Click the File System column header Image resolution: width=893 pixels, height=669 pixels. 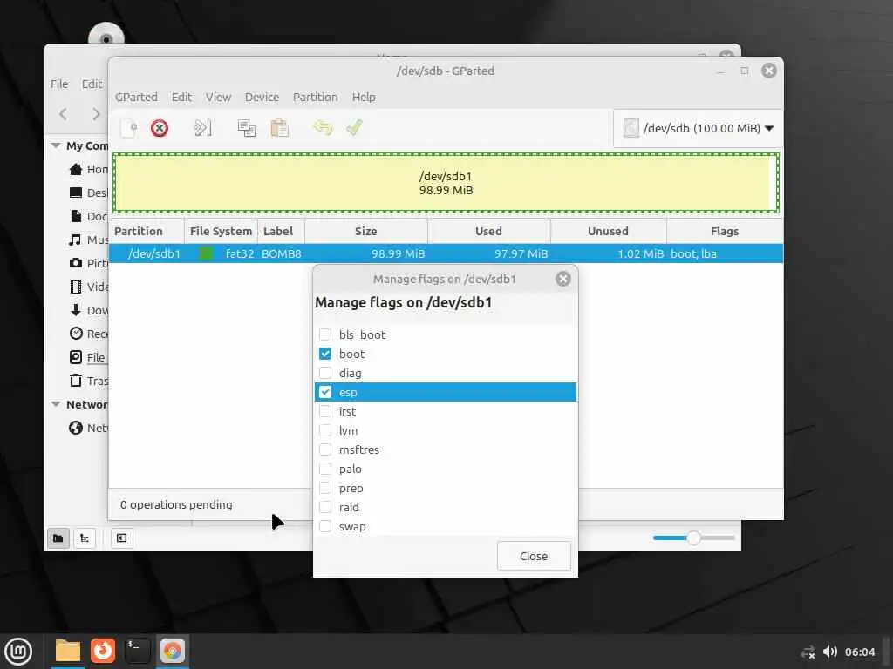221,231
